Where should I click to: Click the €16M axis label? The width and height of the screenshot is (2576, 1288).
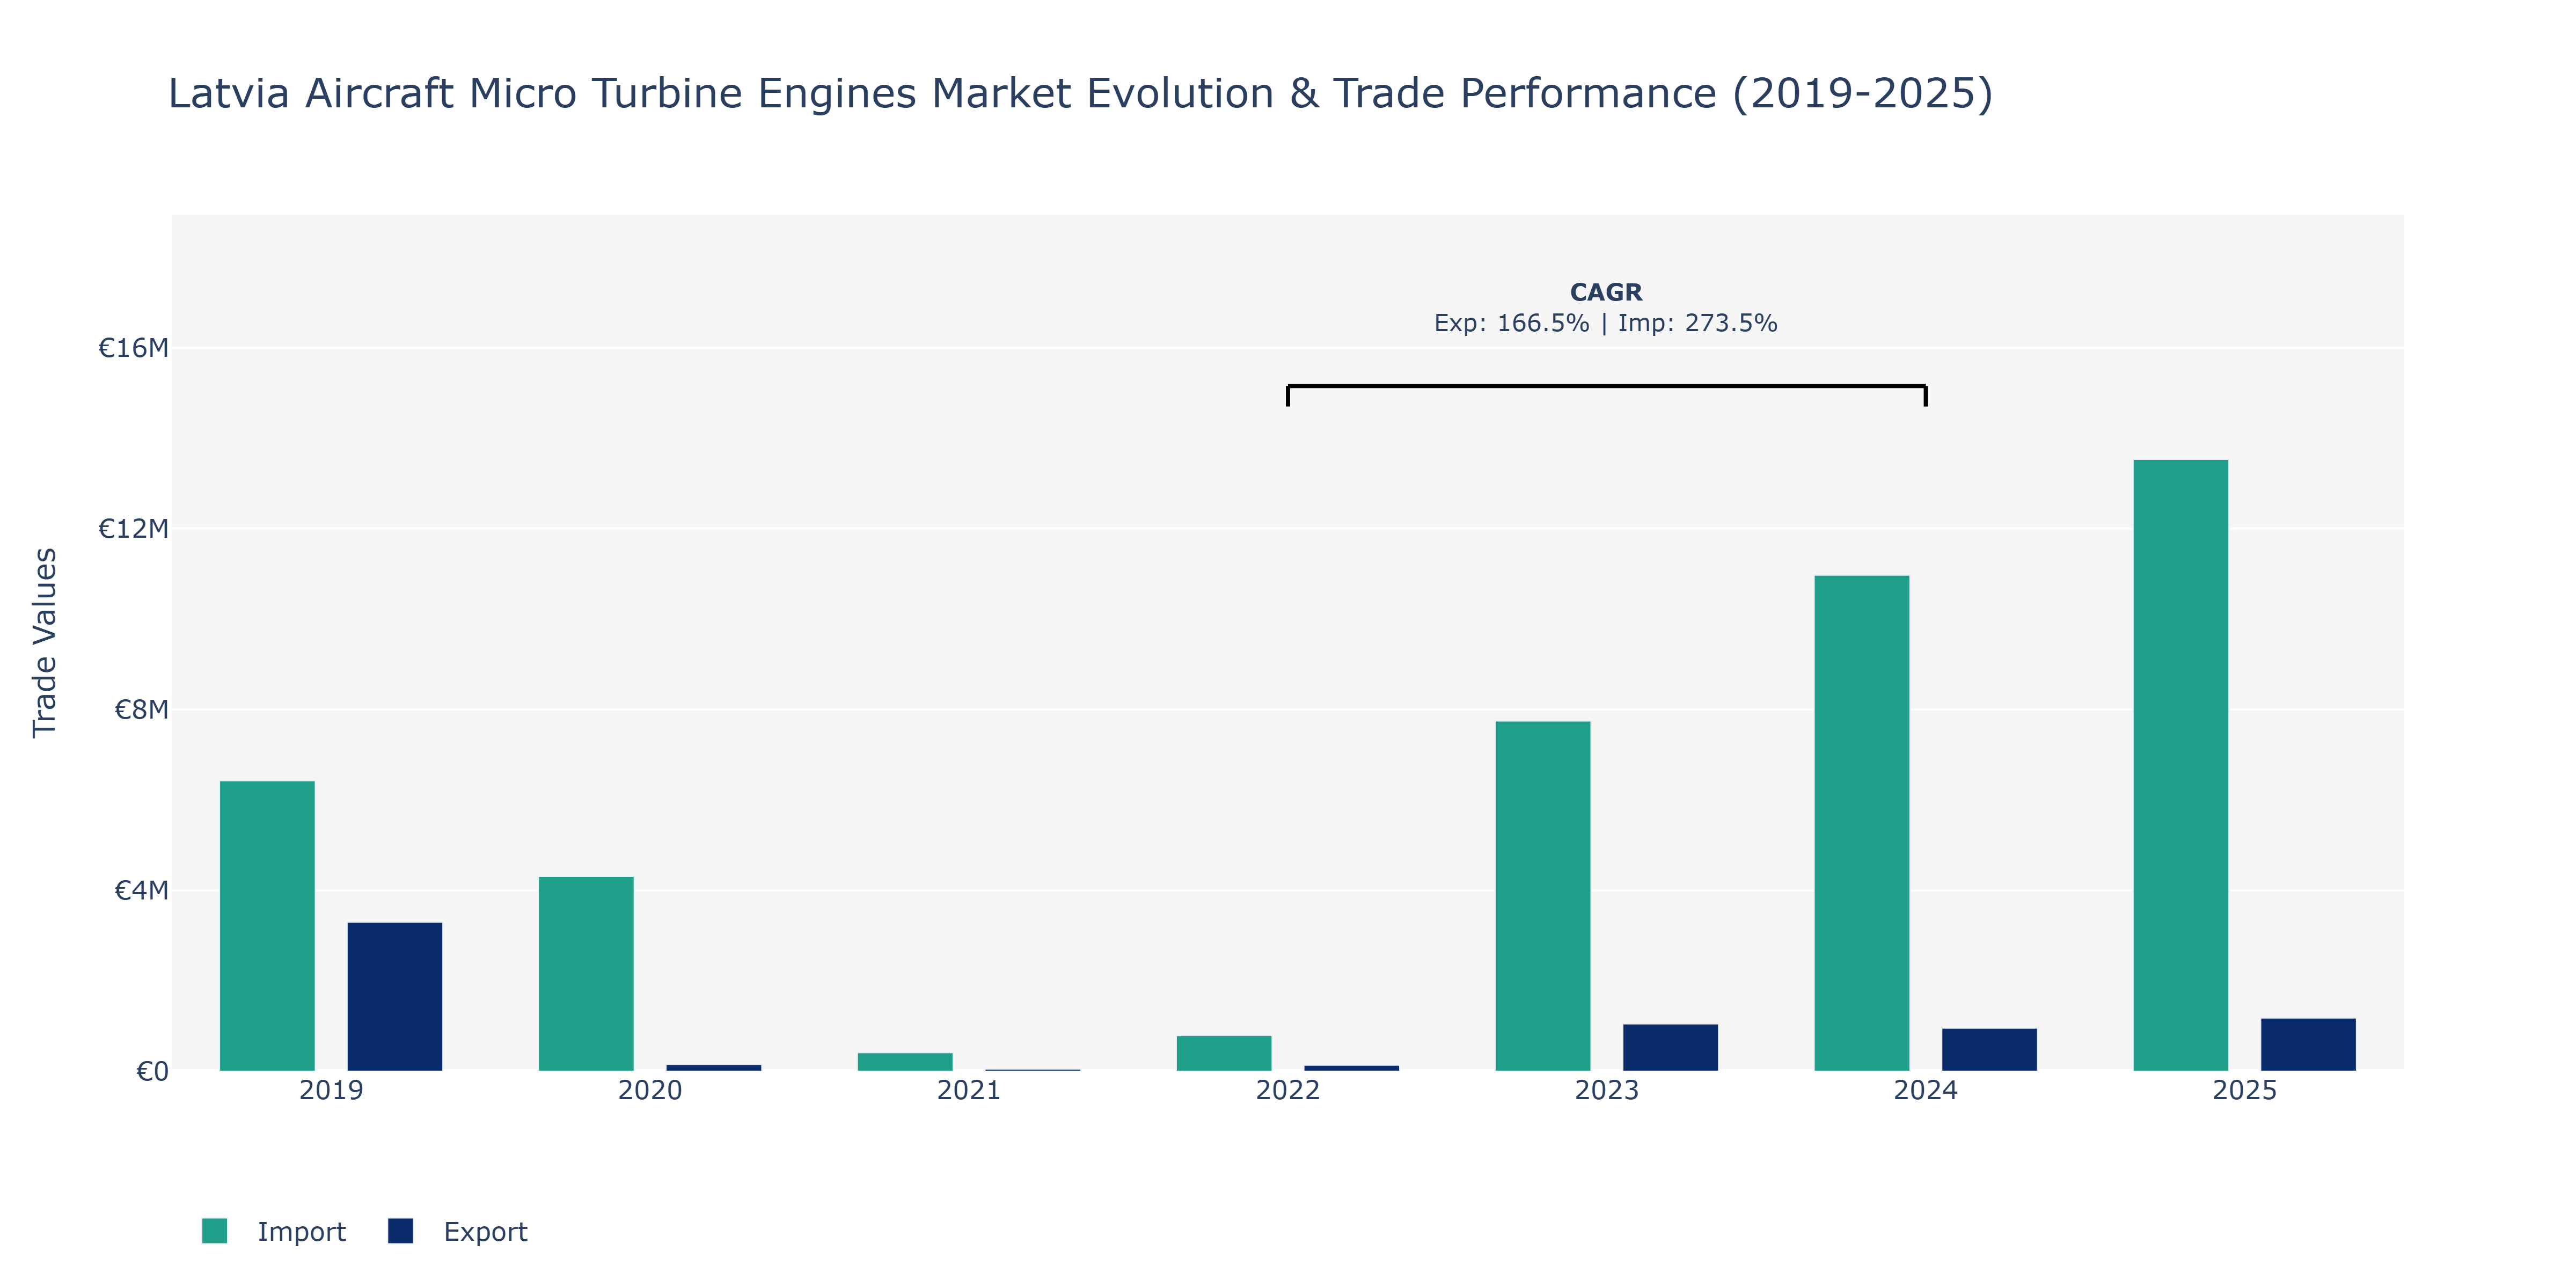[133, 348]
